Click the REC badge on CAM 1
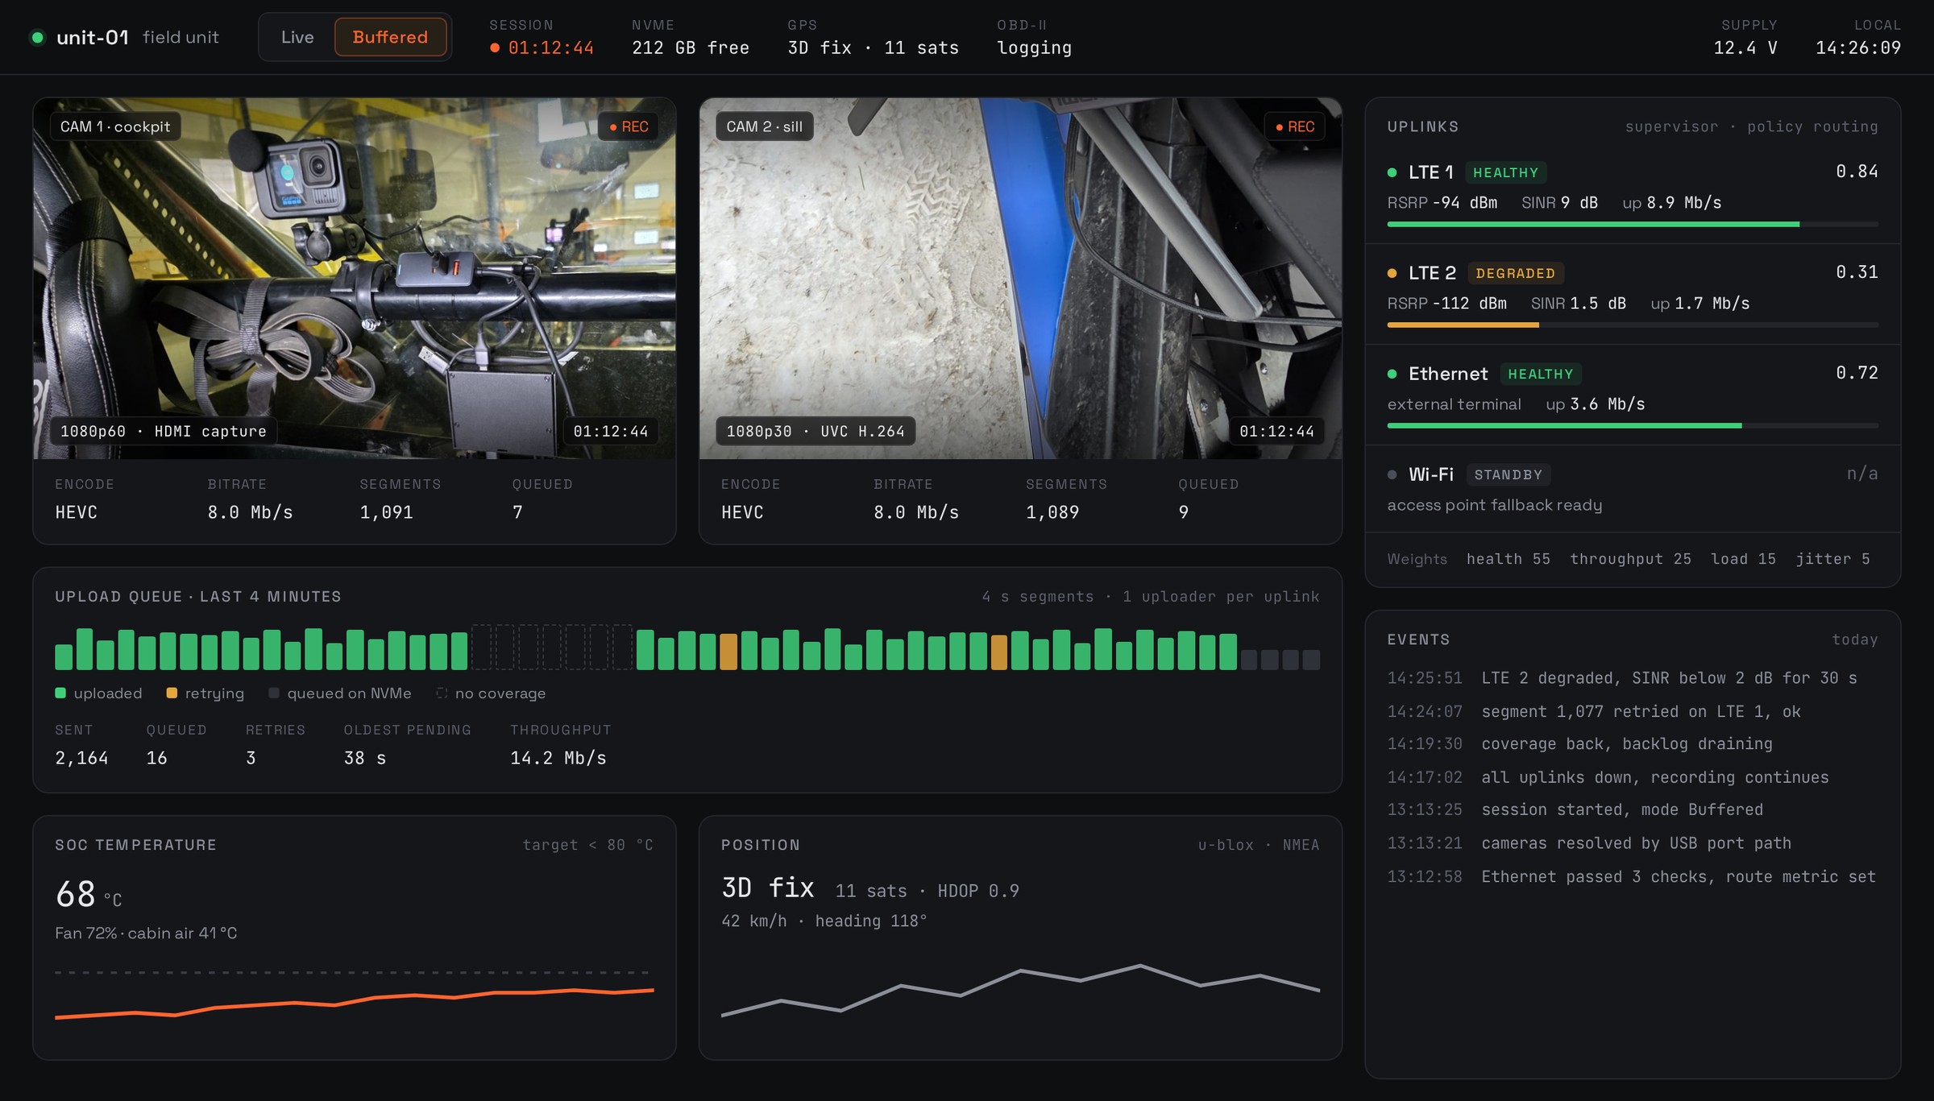Viewport: 1934px width, 1101px height. [629, 126]
